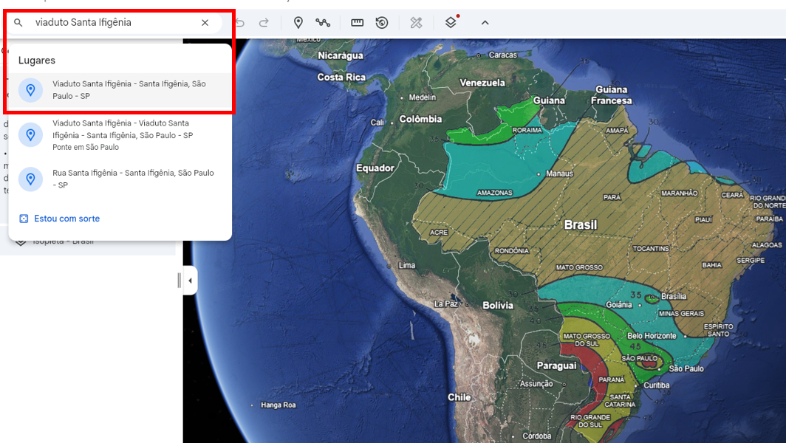This screenshot has height=443, width=786.
Task: Click the dice icon beside Estou com sorte
Action: (x=24, y=219)
